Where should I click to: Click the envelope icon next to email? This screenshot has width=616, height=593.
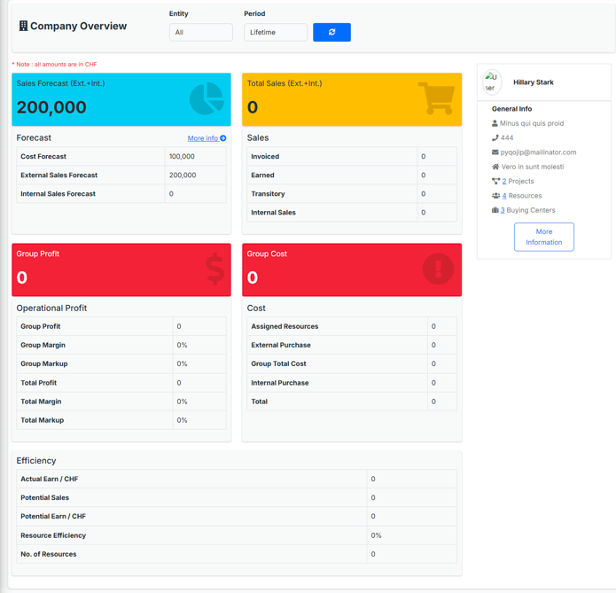495,152
